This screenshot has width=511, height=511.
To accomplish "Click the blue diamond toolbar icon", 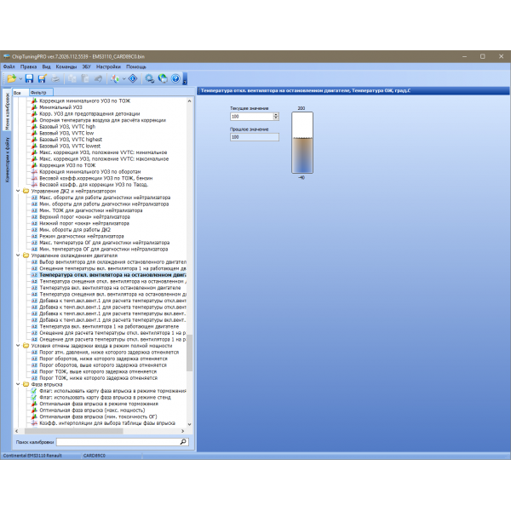I will [132, 78].
